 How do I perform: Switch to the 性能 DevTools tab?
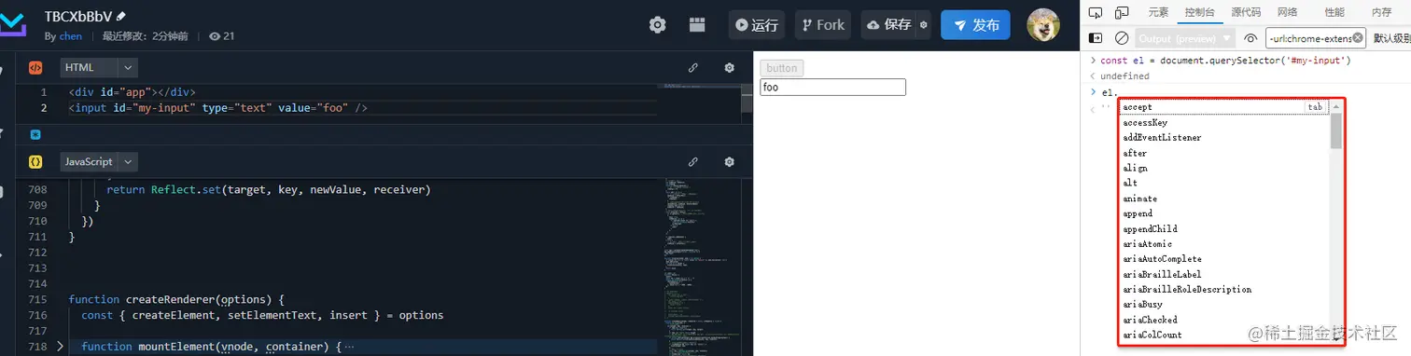pos(1334,12)
